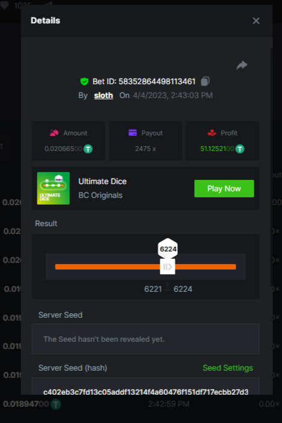Viewport: 282px width, 423px height.
Task: Click the Ultimate Dice game thumbnail
Action: [53, 188]
